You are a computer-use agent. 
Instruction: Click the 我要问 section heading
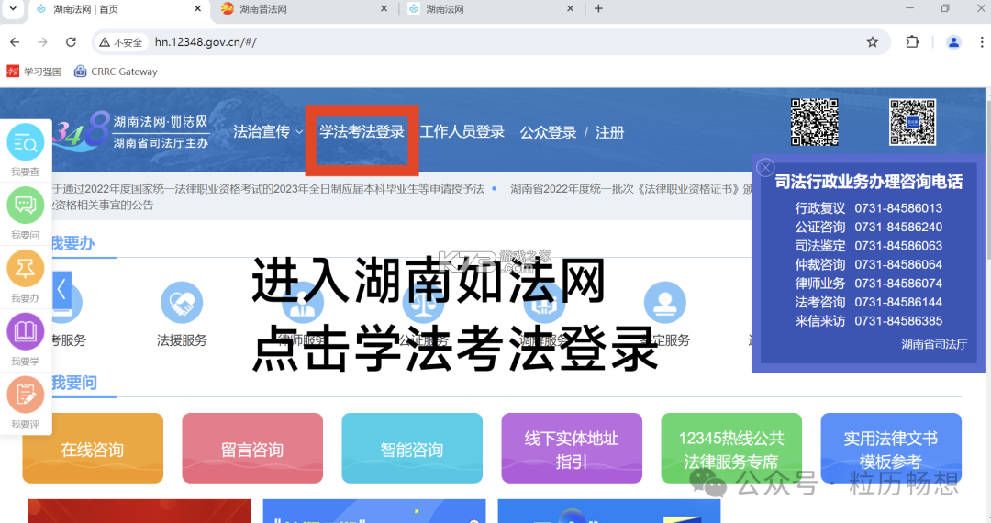click(x=74, y=383)
